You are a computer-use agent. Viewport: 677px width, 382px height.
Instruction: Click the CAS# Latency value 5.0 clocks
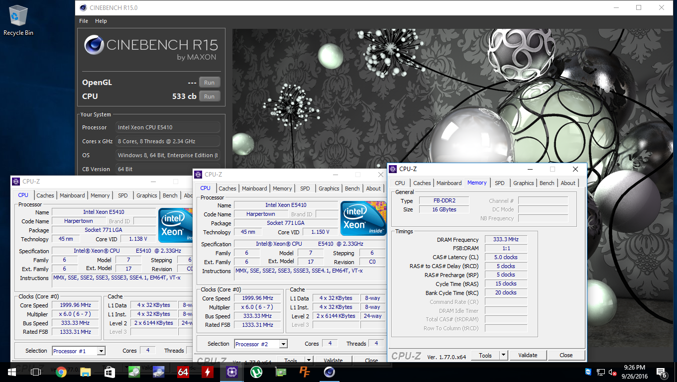click(506, 257)
